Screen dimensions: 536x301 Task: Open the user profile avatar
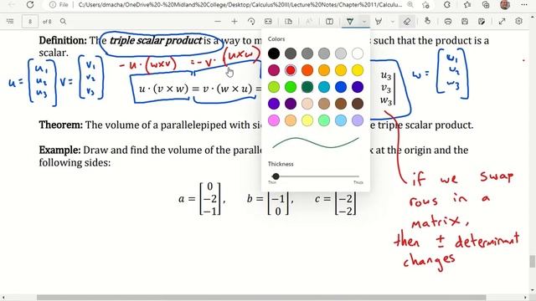(x=505, y=4)
